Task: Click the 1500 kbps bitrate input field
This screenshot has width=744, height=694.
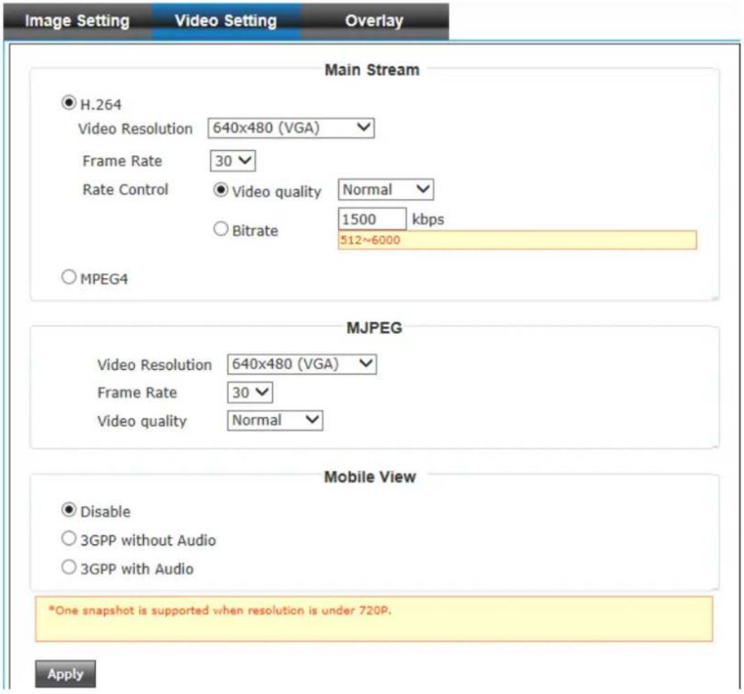Action: tap(372, 219)
